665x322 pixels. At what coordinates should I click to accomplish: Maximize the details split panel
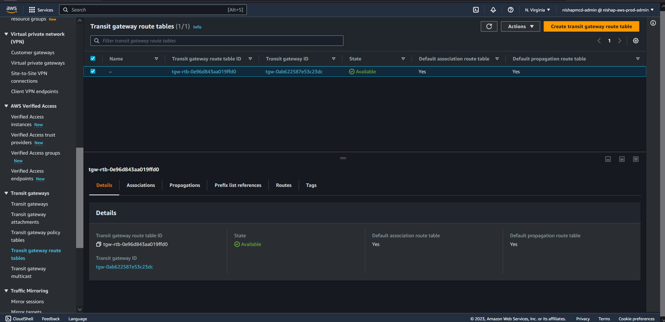click(x=635, y=159)
